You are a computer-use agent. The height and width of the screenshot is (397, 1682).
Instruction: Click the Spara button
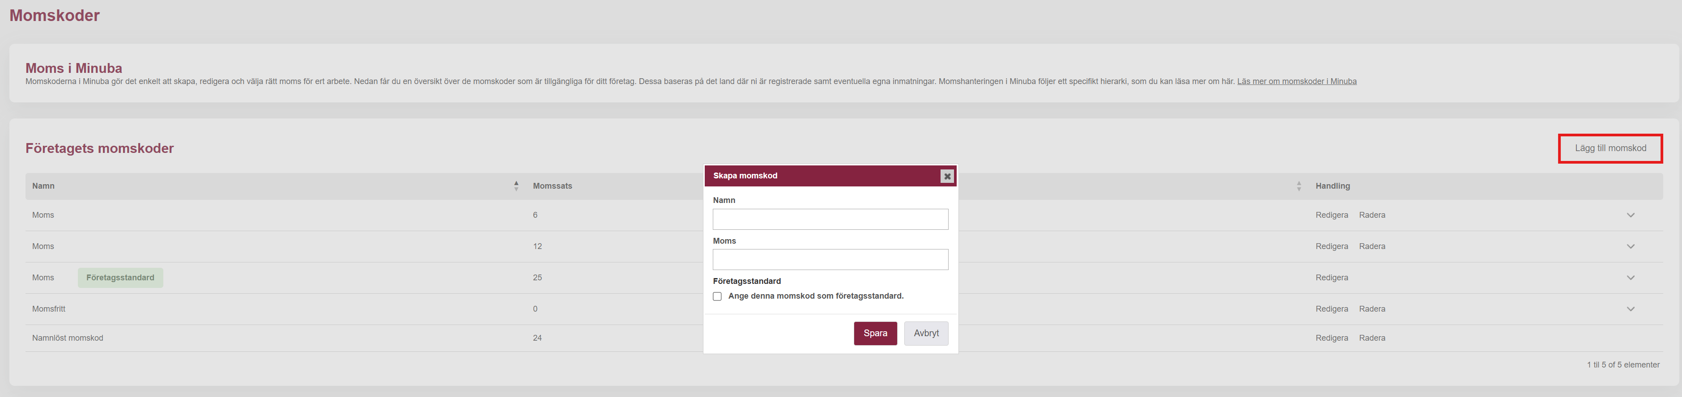point(875,333)
